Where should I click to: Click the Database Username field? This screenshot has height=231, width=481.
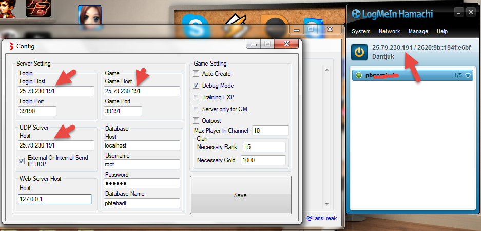(x=142, y=164)
